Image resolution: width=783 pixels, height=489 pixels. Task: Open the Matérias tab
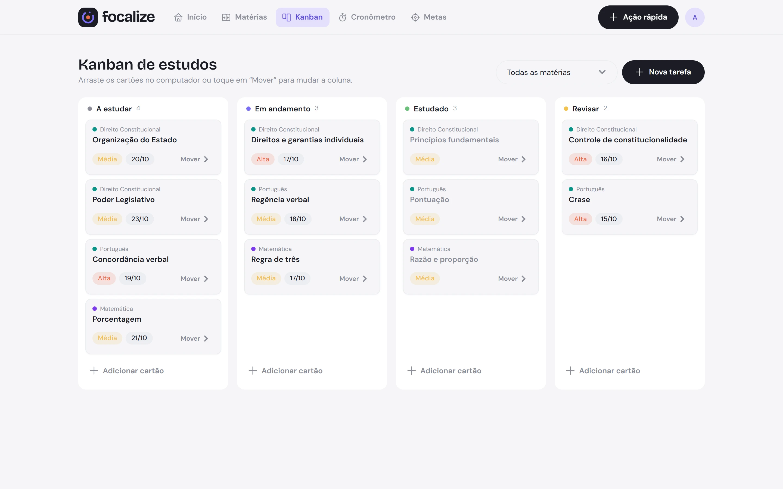point(244,17)
